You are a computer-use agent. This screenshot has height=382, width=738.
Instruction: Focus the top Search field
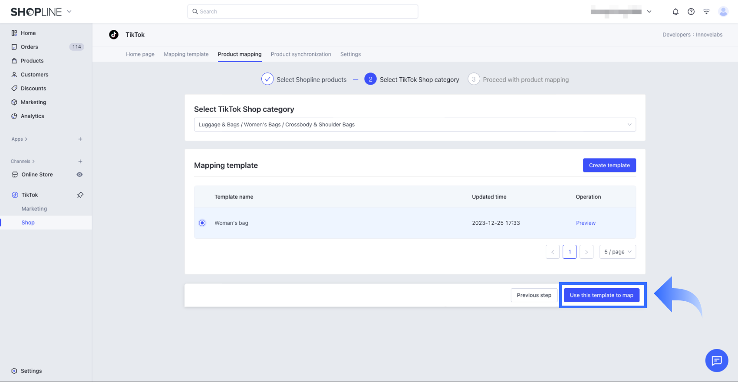303,12
